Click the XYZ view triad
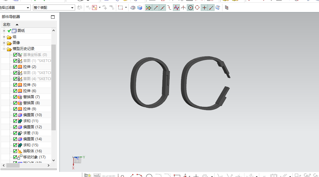 click(78, 162)
